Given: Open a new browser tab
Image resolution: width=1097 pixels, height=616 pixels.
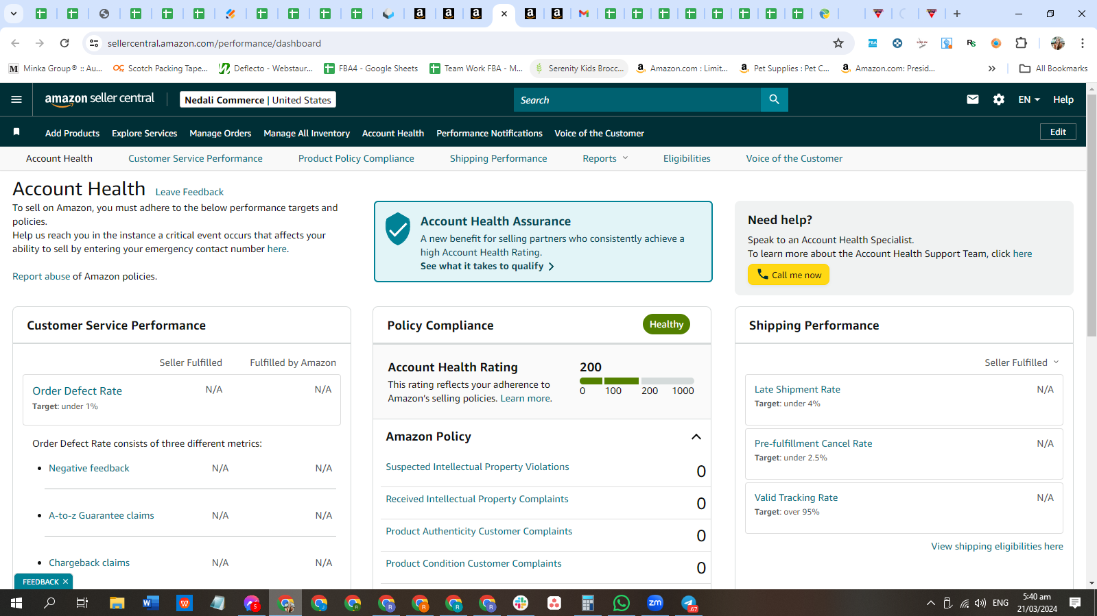Looking at the screenshot, I should [x=957, y=14].
